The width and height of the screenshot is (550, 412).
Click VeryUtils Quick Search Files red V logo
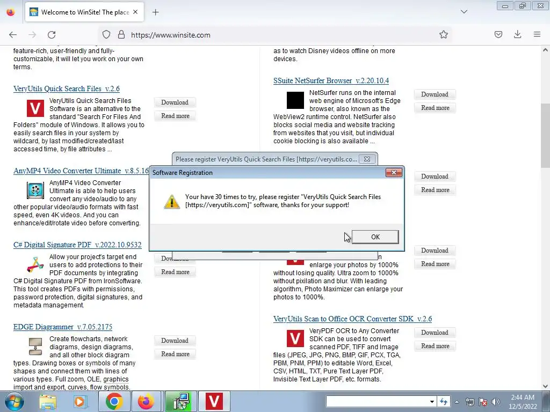tap(35, 108)
